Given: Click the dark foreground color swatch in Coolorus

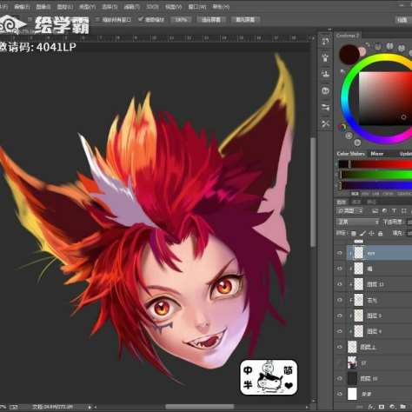Looking at the screenshot, I should [x=349, y=55].
